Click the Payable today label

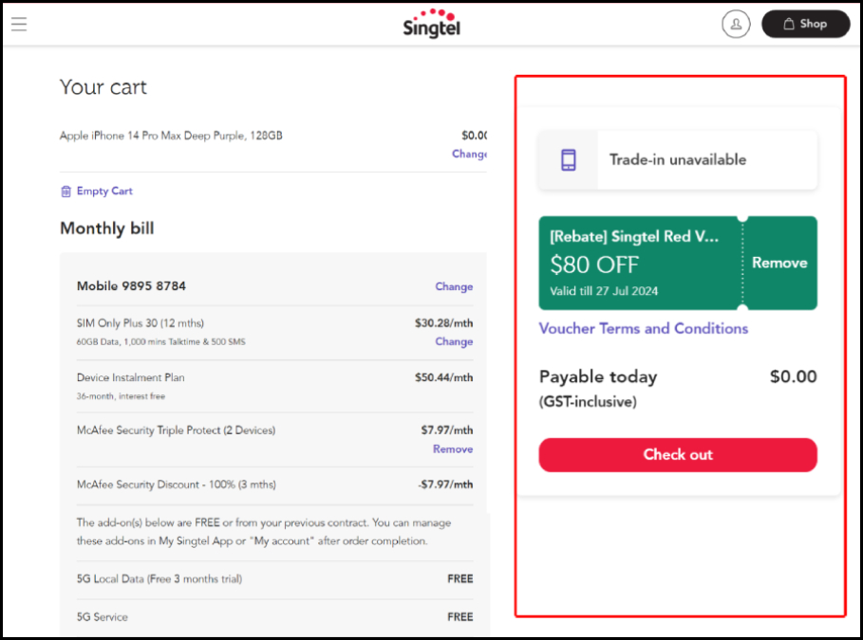point(598,376)
